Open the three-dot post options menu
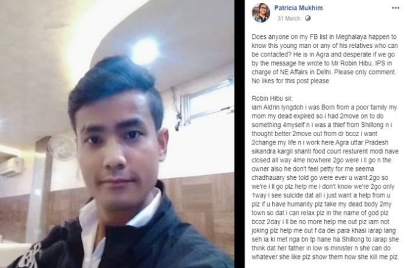 click(395, 8)
